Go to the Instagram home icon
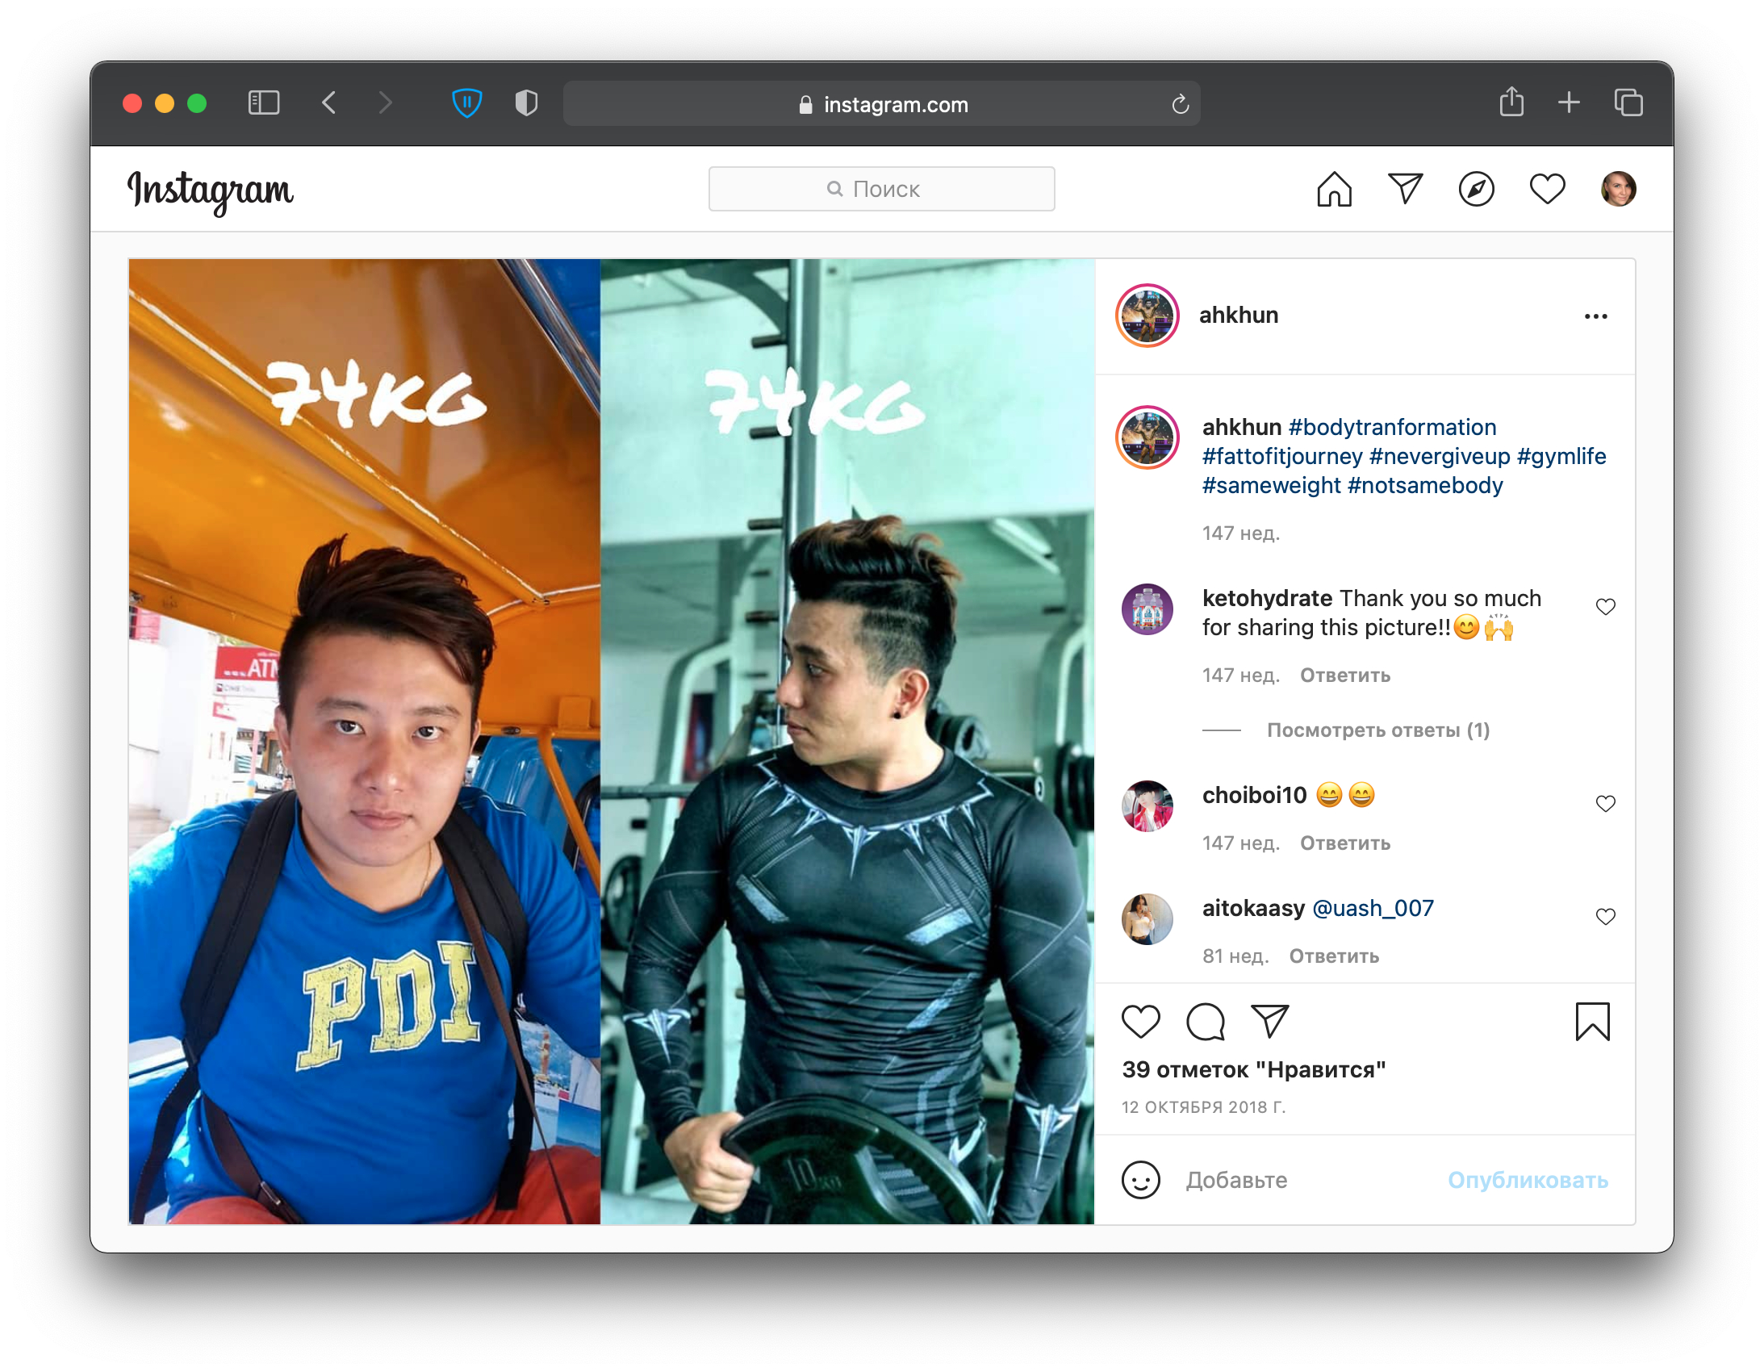The height and width of the screenshot is (1372, 1764). (1334, 190)
